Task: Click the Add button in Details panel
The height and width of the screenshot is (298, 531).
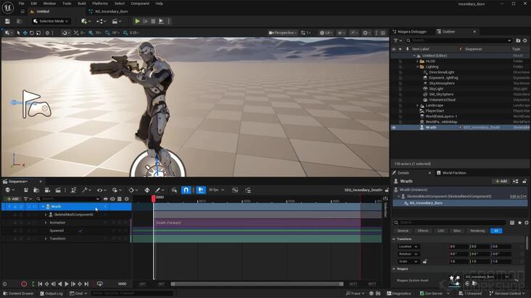Action: (x=501, y=182)
